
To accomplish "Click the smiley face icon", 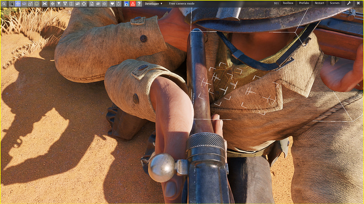I will click(37, 4).
